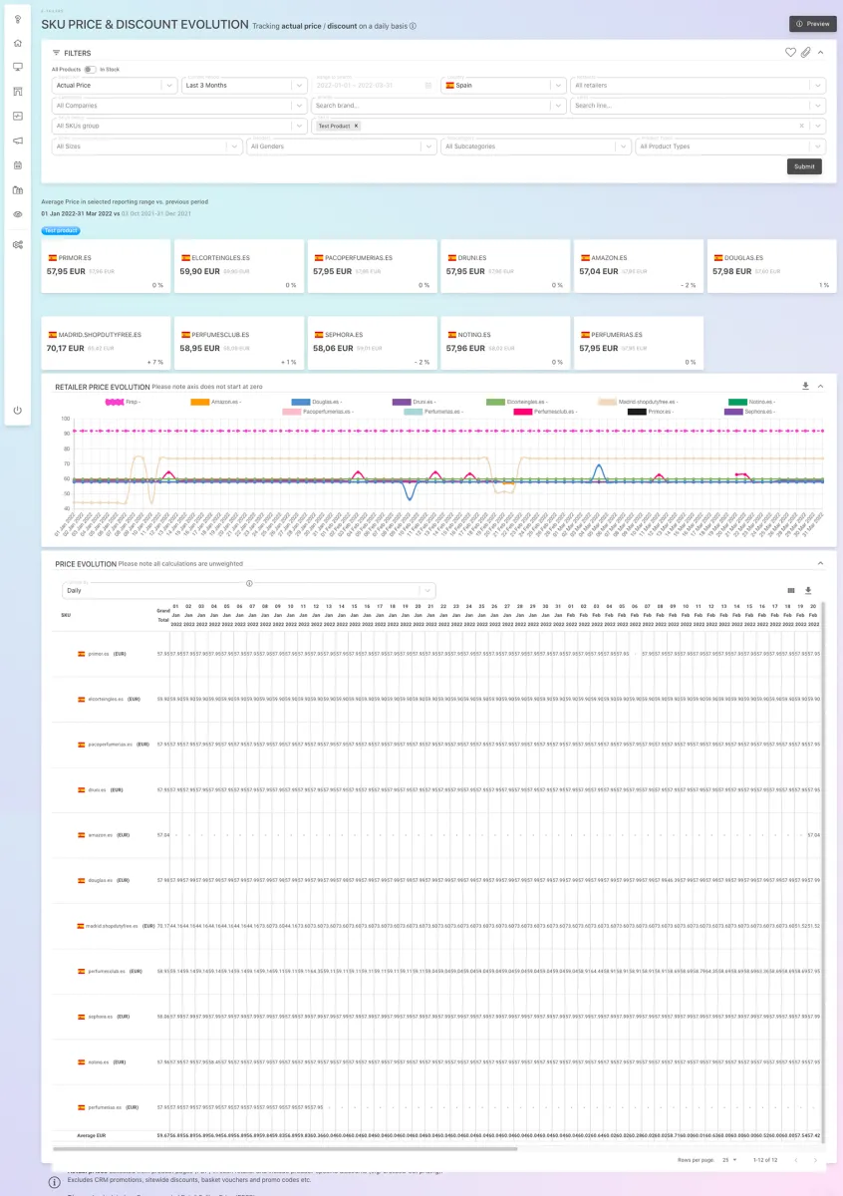This screenshot has height=1196, width=843.
Task: Click the power icon in the sidebar
Action: coord(18,411)
